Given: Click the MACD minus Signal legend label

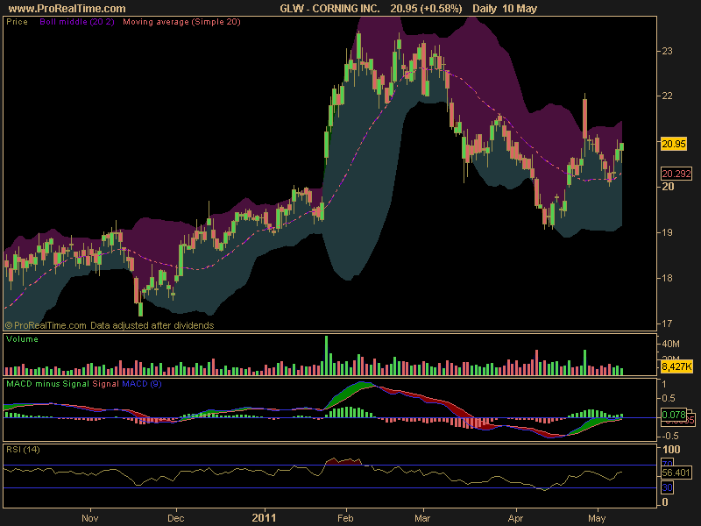Looking at the screenshot, I should (x=48, y=384).
